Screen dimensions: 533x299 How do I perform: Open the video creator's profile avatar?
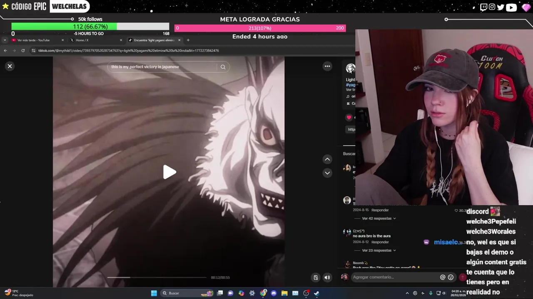[x=351, y=68]
